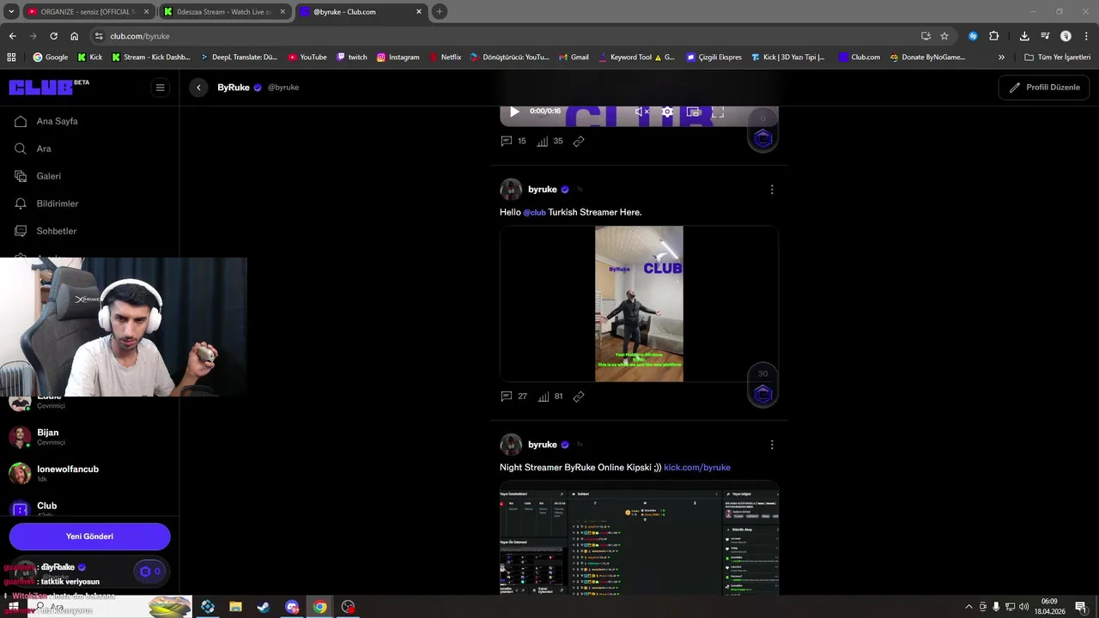The height and width of the screenshot is (618, 1099).
Task: Click the cube balance badge showing 0
Action: pyautogui.click(x=150, y=571)
